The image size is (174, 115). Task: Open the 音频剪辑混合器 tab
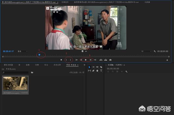(106, 2)
